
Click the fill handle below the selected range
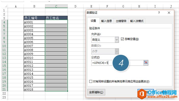point(68,91)
